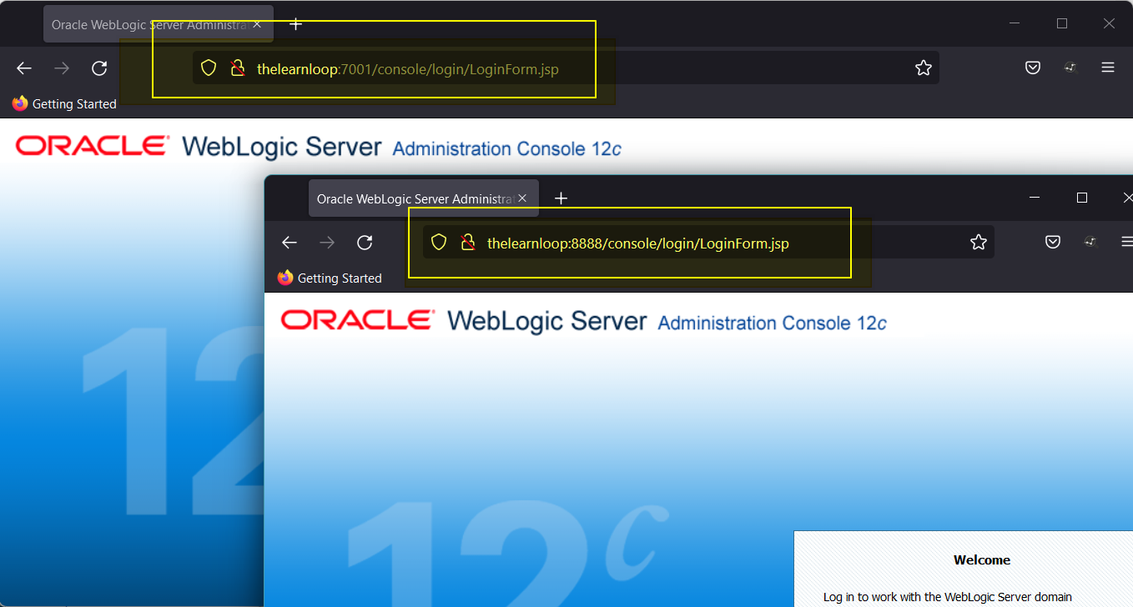Go back in the port 8888 Firefox window
This screenshot has height=607, width=1133.
coord(290,243)
